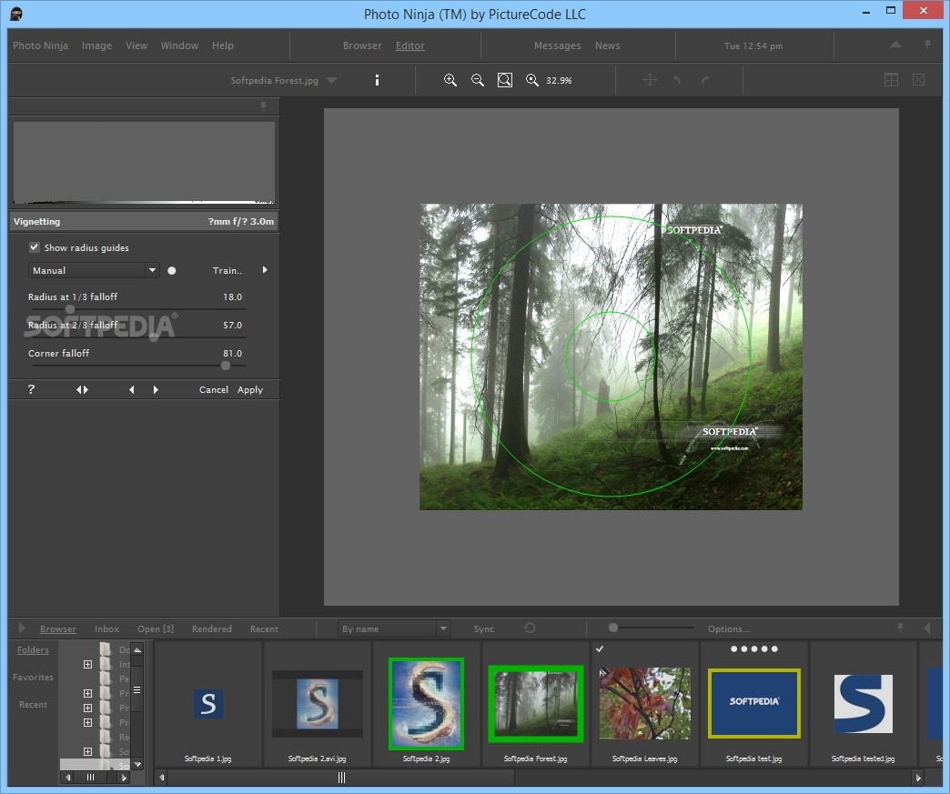Toggle the white dot beside Manual dropdown
The image size is (950, 794).
(x=171, y=270)
